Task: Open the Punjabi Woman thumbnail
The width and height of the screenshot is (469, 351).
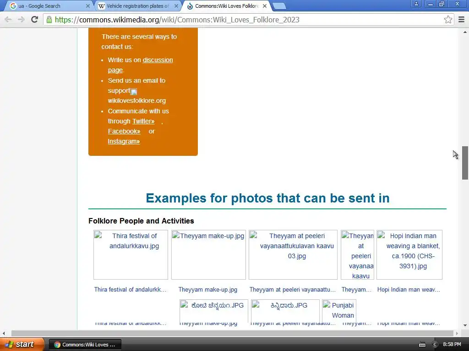Action: coord(339,310)
